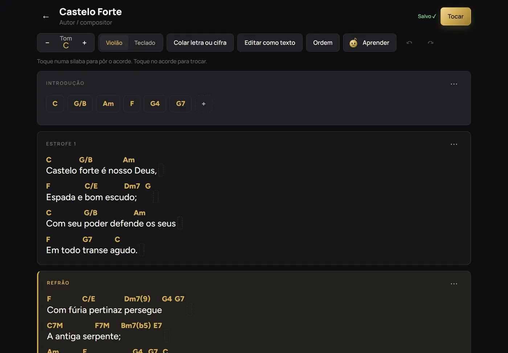Open Refrão section options menu
508x353 pixels.
coord(454,284)
